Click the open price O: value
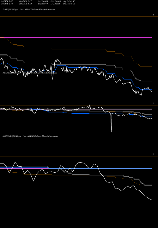 pos(43,1)
